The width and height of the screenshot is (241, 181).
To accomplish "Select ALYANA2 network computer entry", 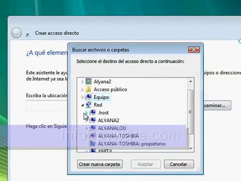I will click(108, 120).
